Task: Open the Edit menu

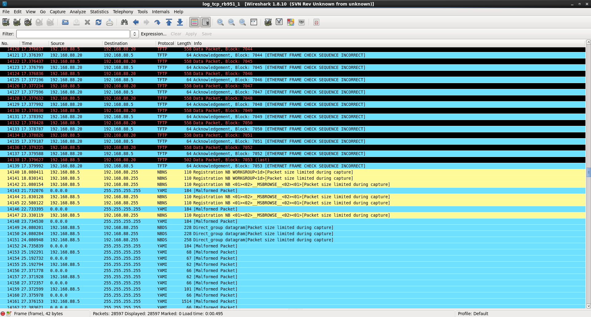Action: pyautogui.click(x=18, y=12)
